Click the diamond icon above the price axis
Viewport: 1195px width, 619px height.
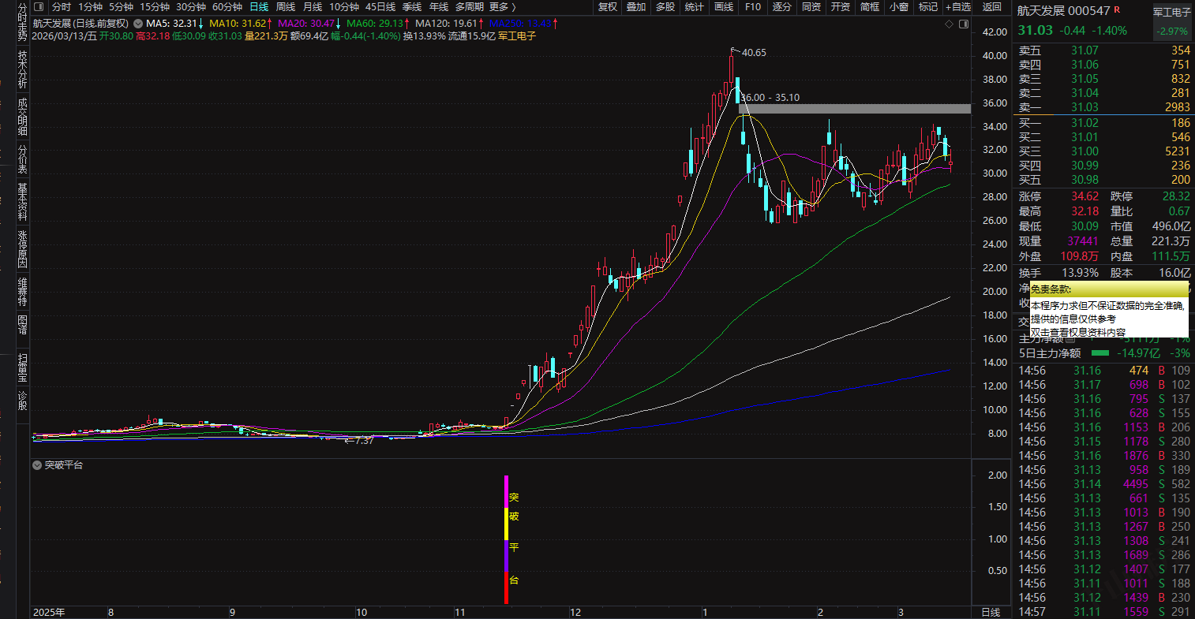coord(949,24)
